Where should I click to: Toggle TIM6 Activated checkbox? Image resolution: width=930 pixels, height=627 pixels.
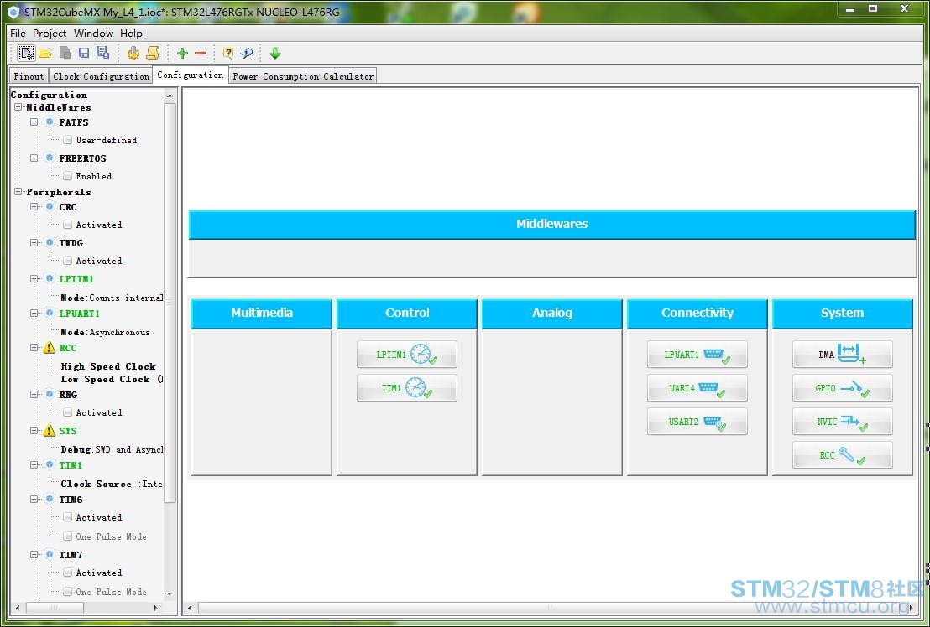[68, 517]
